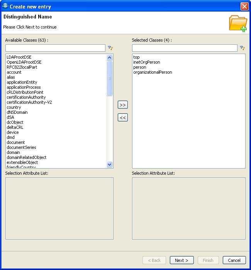Focus the Available Classes filter field
The width and height of the screenshot is (251, 270).
(55, 48)
